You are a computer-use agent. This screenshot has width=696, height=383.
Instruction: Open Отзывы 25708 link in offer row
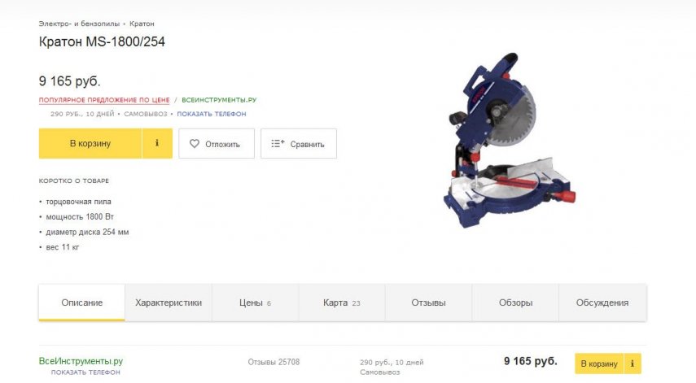pyautogui.click(x=274, y=362)
